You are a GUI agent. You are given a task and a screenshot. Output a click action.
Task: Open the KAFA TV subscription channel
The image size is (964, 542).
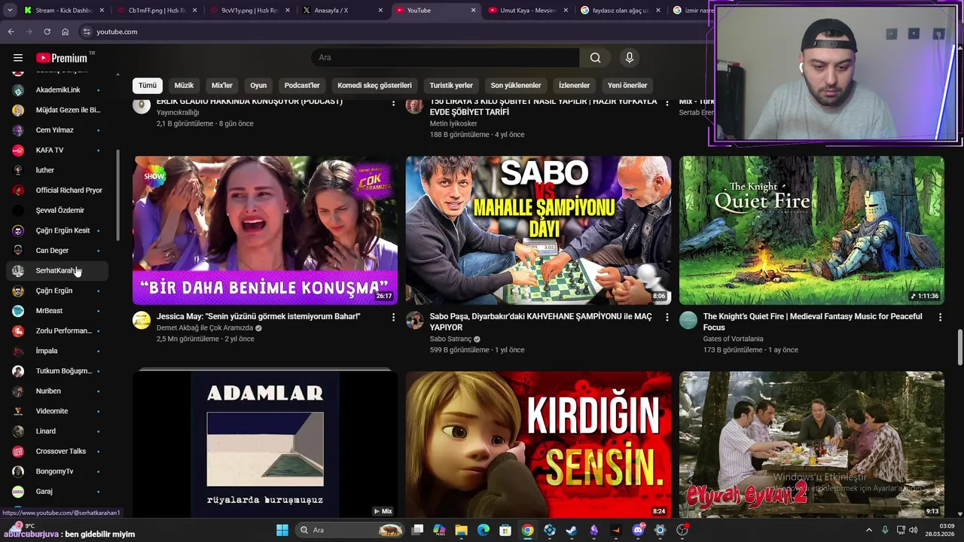[x=57, y=150]
